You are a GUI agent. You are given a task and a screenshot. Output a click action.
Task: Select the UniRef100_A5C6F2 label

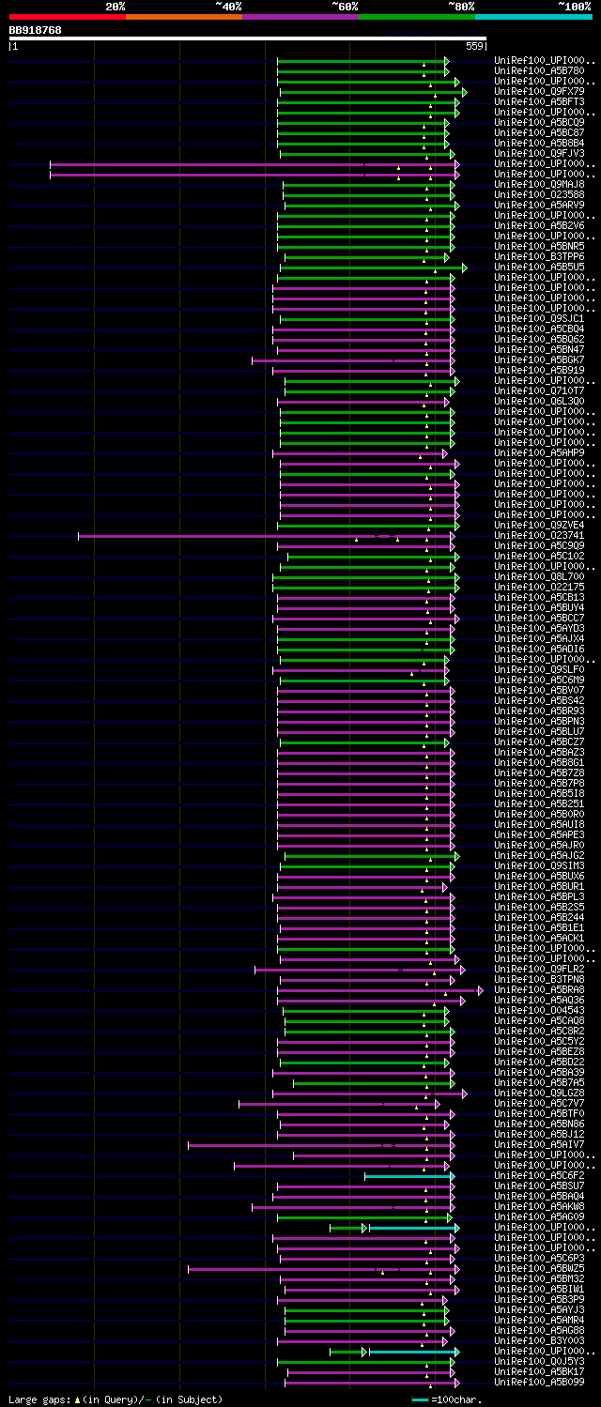pyautogui.click(x=539, y=1175)
